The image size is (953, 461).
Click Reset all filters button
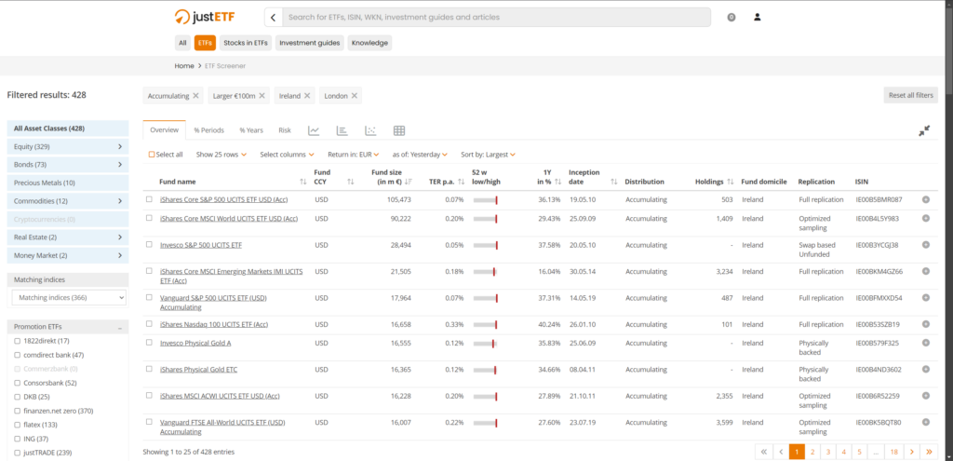pyautogui.click(x=910, y=96)
